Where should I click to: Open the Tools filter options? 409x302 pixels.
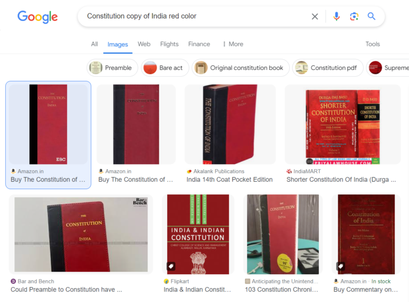coord(372,44)
